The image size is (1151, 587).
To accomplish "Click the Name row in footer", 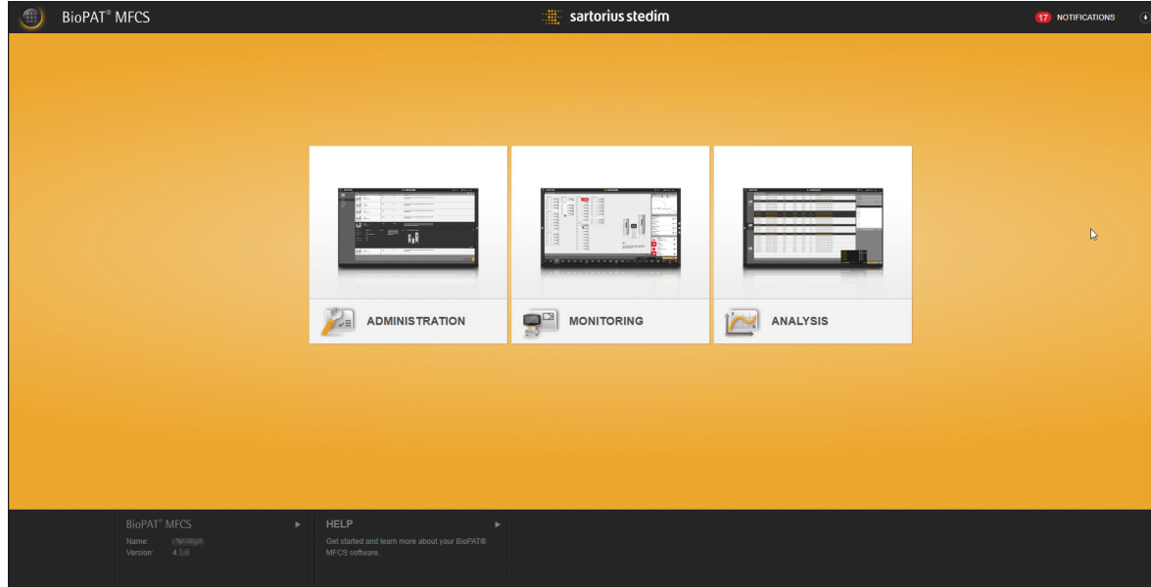I will (x=166, y=542).
